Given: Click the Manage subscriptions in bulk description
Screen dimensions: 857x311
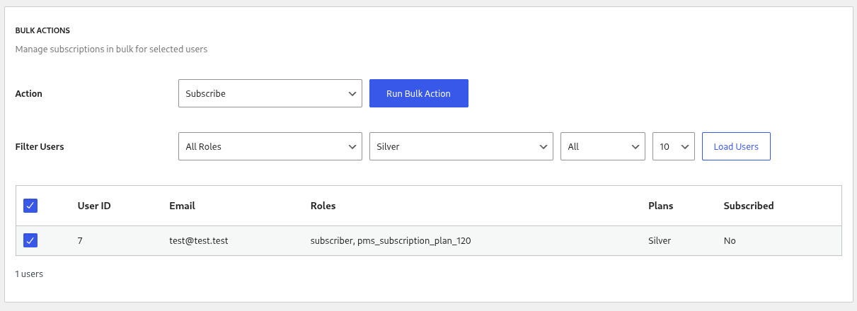Looking at the screenshot, I should [111, 49].
